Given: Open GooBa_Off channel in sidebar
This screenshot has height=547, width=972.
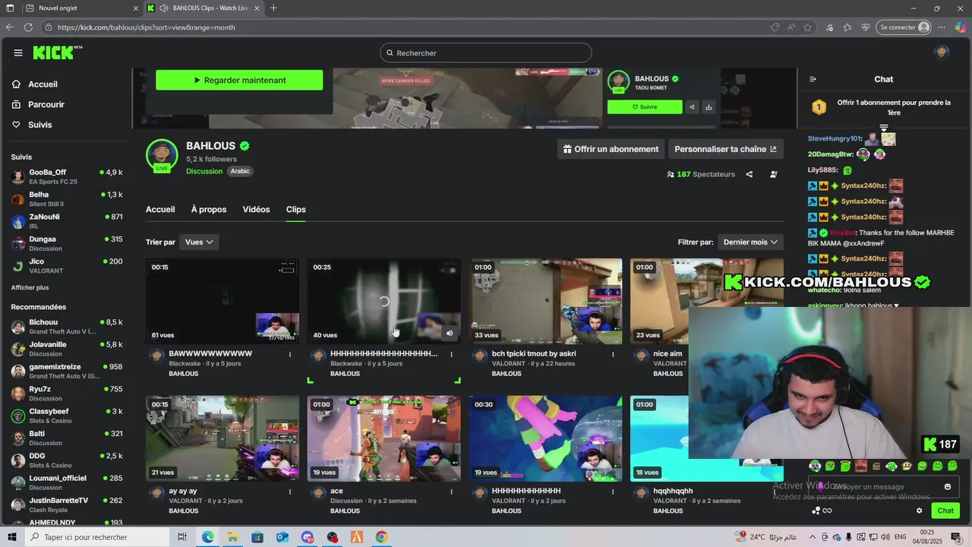Looking at the screenshot, I should click(67, 177).
